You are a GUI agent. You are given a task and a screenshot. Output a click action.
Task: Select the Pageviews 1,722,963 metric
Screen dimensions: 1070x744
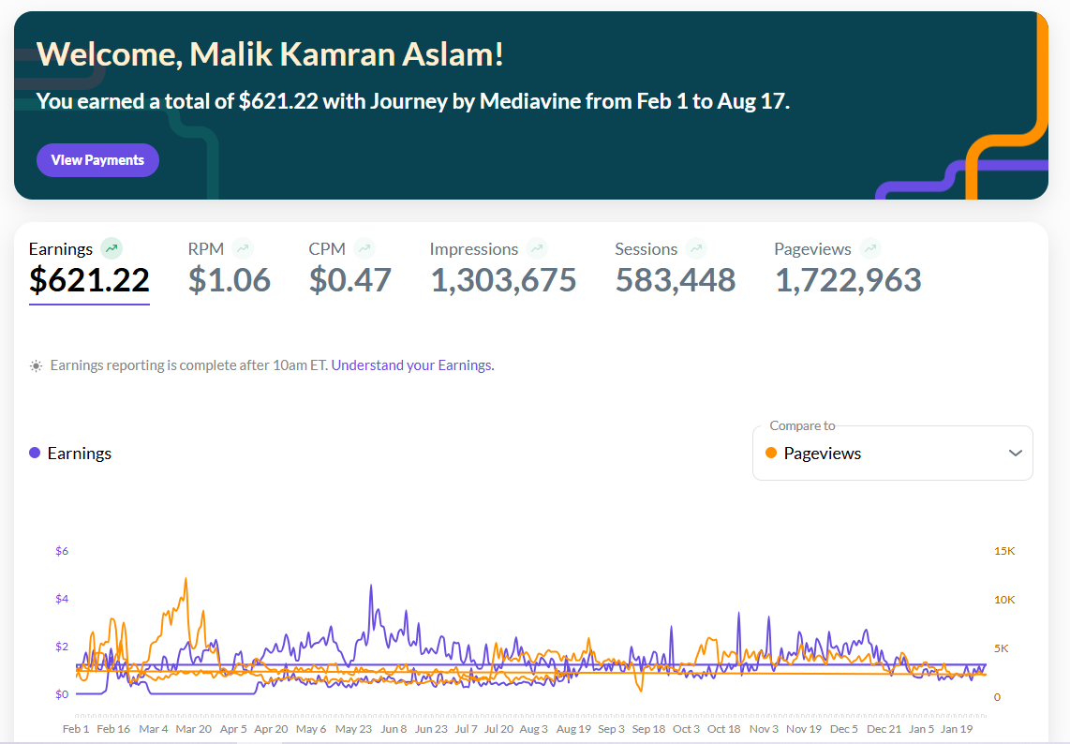pos(848,268)
